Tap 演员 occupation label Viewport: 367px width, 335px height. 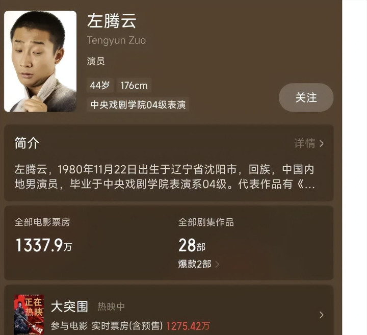click(x=96, y=61)
